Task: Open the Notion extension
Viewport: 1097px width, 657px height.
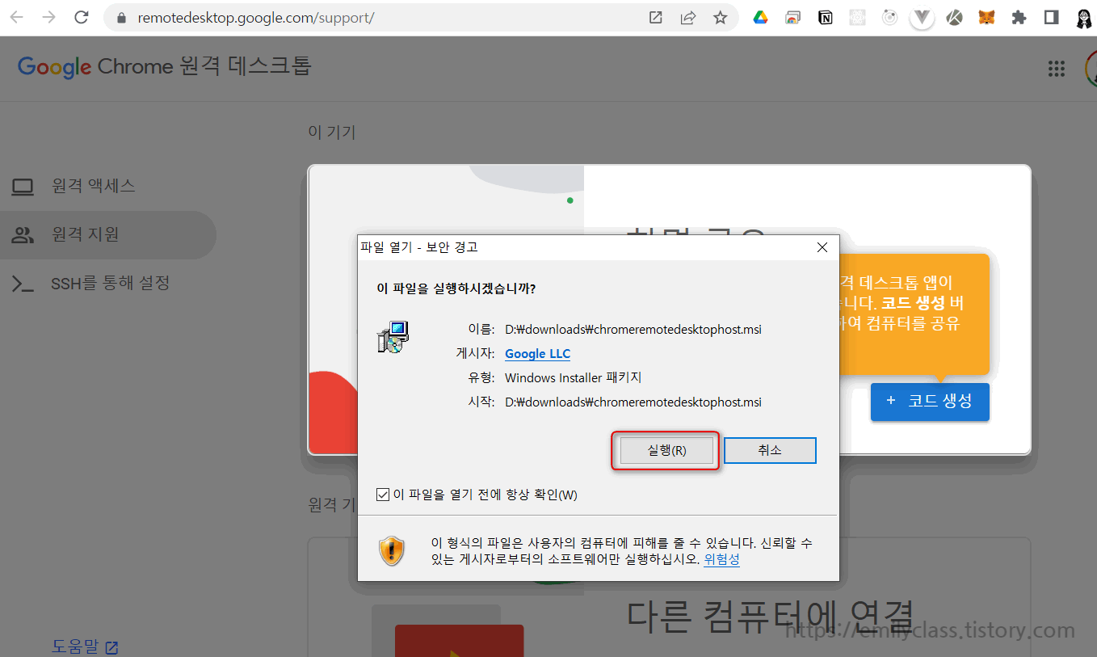Action: point(826,18)
